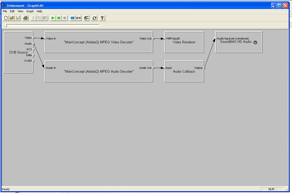Click the Insert Filter toolbar icon
Viewport: 292px width, 194px height.
tap(72, 18)
